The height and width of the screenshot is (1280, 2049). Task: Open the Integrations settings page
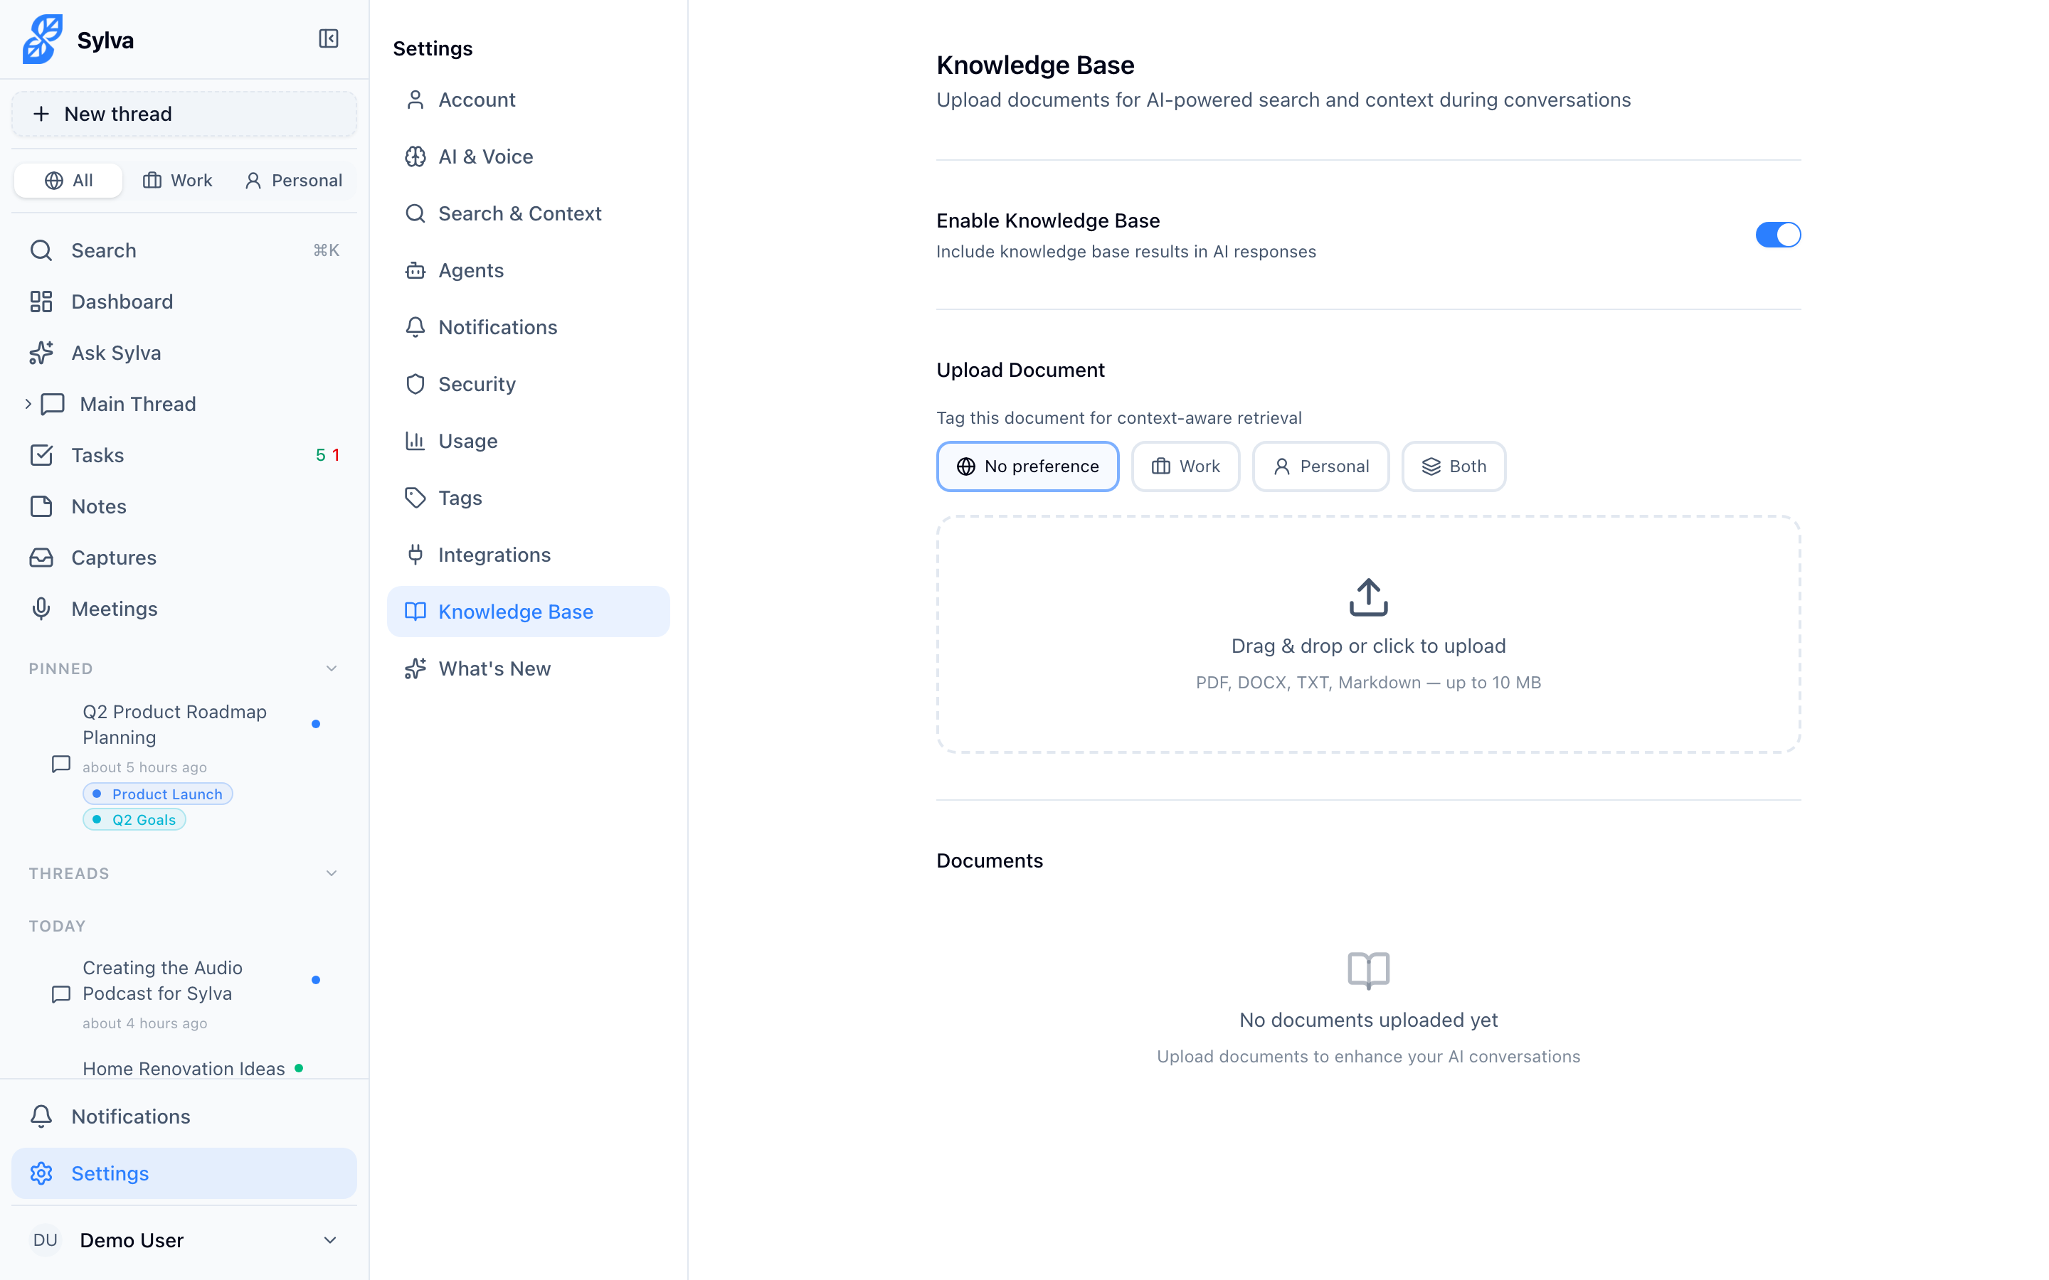(529, 555)
